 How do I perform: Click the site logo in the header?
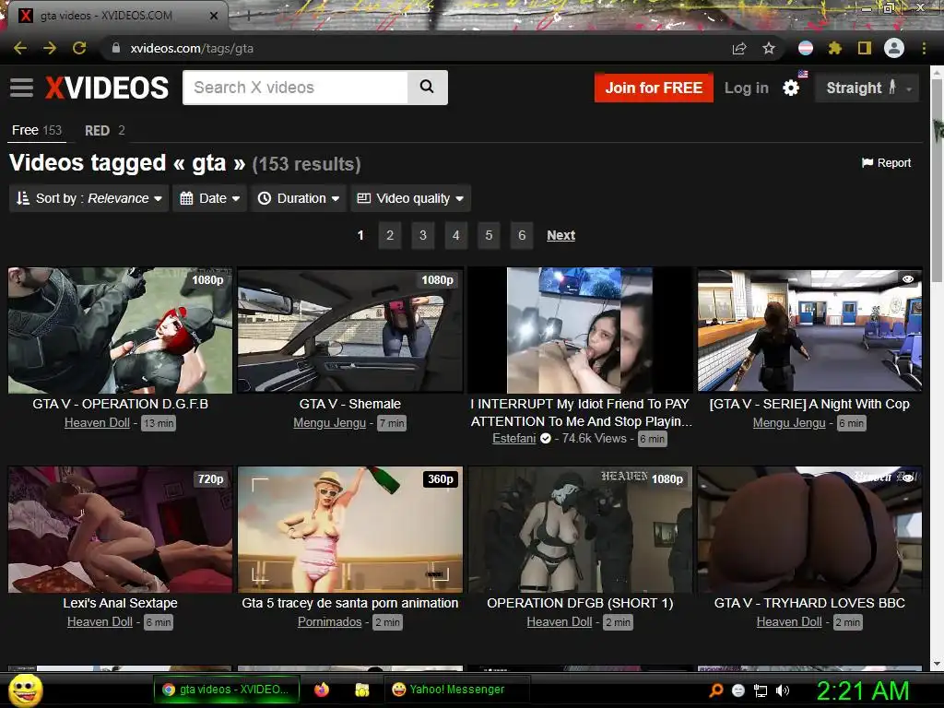tap(107, 88)
